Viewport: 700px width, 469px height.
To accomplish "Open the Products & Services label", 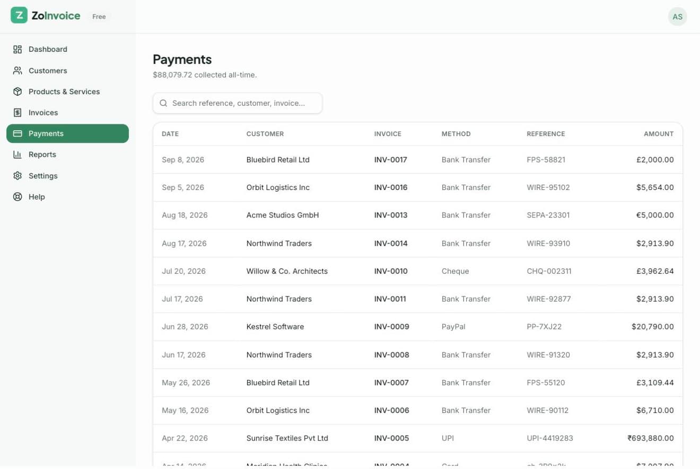I will tap(64, 92).
